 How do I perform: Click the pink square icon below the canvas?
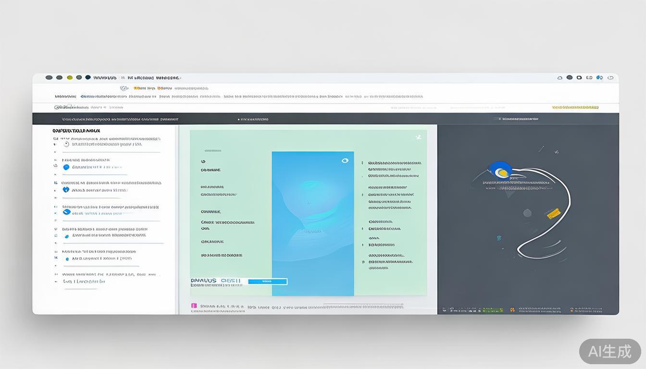tap(194, 306)
